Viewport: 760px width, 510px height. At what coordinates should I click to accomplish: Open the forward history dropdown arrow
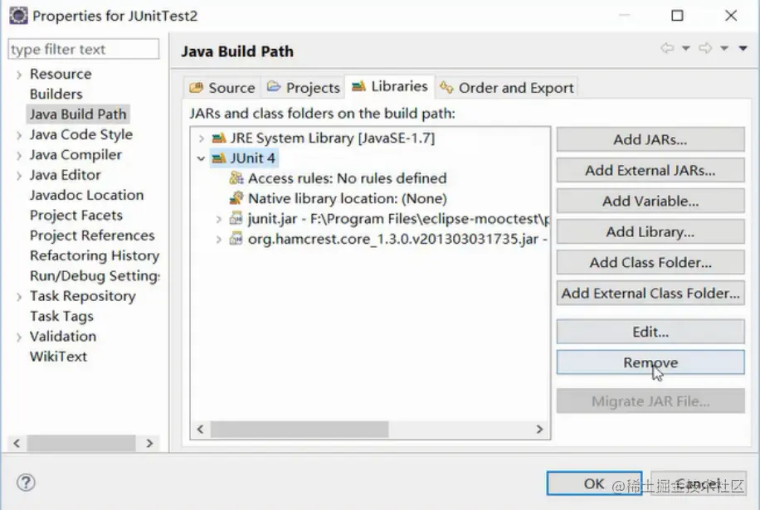pos(724,48)
